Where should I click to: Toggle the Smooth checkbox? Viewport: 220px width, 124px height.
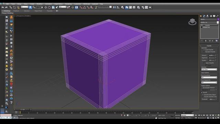(x=202, y=92)
